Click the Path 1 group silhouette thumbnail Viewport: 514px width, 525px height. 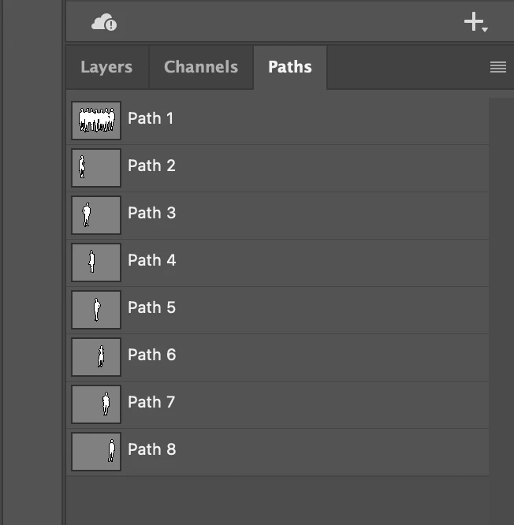(96, 121)
